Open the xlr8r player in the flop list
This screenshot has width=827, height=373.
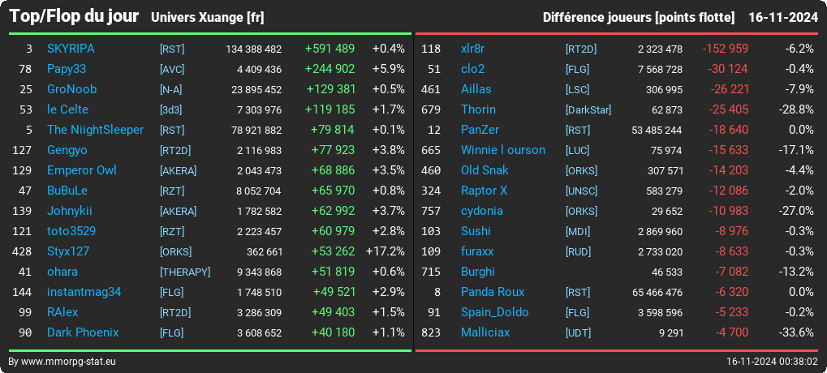coord(472,49)
